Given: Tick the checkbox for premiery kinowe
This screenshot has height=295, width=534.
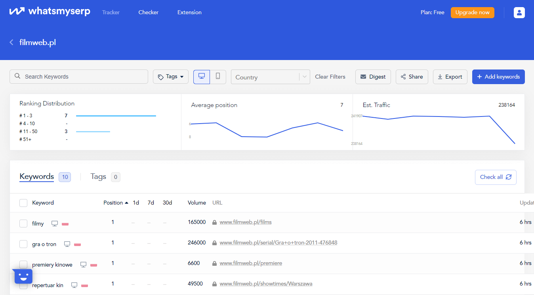Looking at the screenshot, I should click(23, 265).
